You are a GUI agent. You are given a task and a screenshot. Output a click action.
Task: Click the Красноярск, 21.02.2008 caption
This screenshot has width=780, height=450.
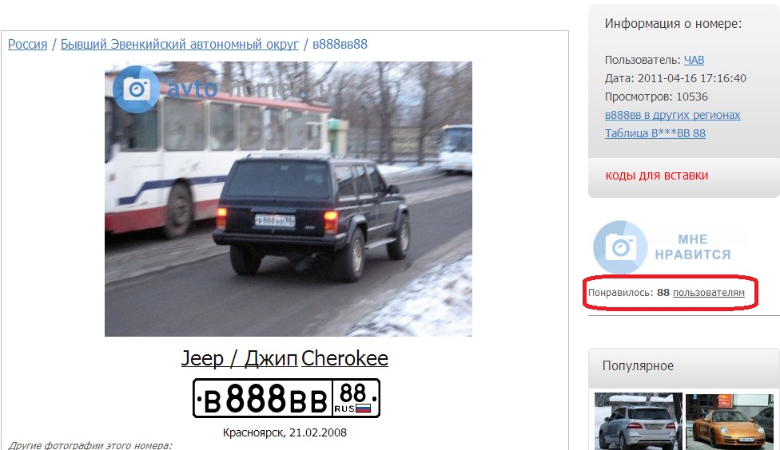(285, 432)
